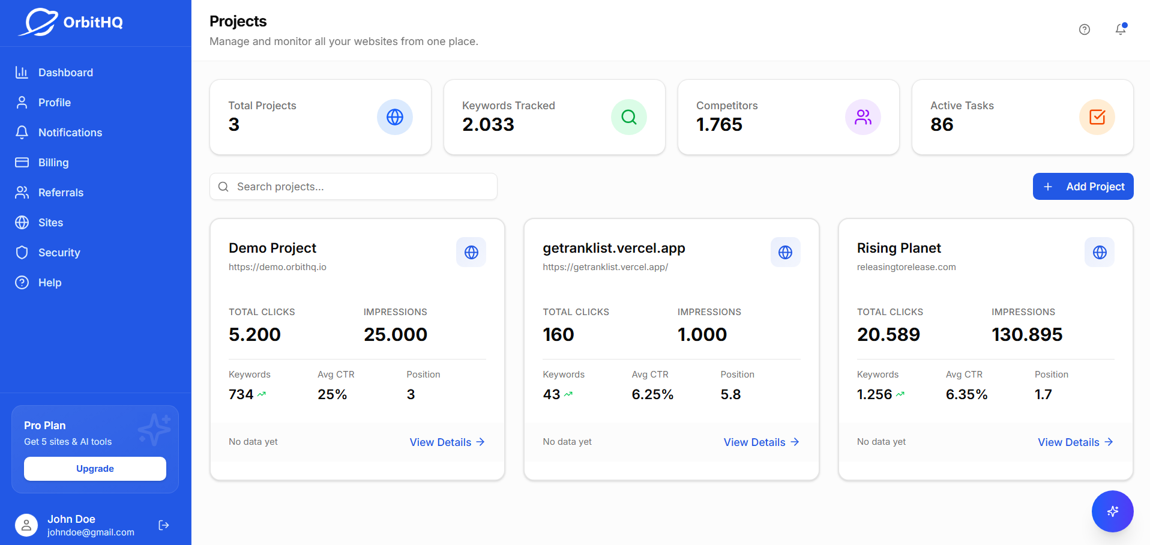Viewport: 1150px width, 545px height.
Task: Click Upgrade under the Pro Plan banner
Action: point(95,468)
